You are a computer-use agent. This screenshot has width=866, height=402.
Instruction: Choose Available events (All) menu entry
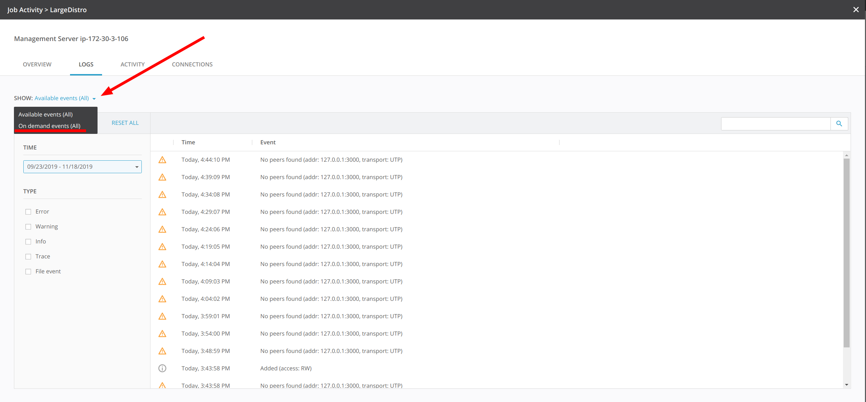pyautogui.click(x=46, y=114)
